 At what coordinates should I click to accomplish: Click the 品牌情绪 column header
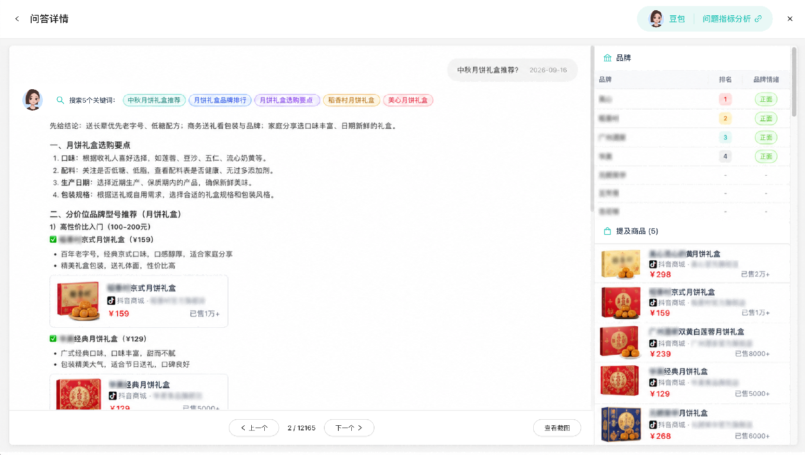[766, 80]
